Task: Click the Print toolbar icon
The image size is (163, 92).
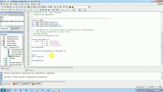Action: tap(14, 7)
